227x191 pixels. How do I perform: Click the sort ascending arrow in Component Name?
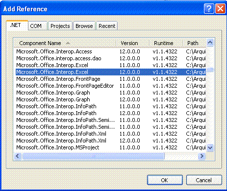pos(68,43)
